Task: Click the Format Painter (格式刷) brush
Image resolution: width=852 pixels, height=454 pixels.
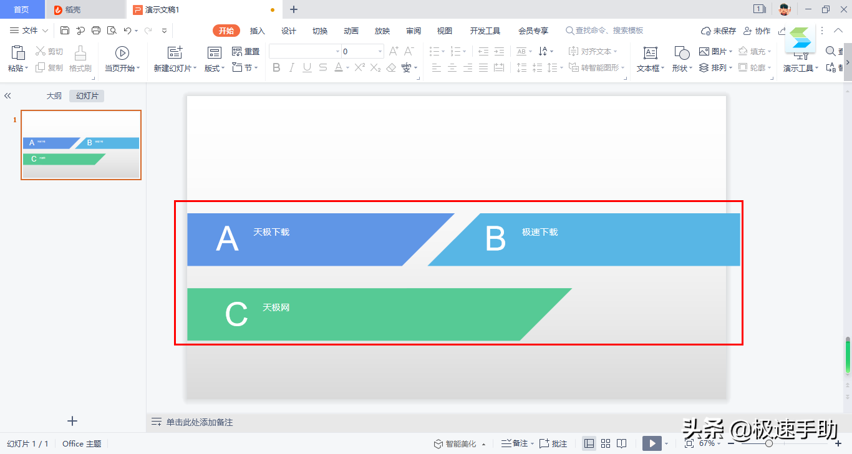Action: (80, 52)
